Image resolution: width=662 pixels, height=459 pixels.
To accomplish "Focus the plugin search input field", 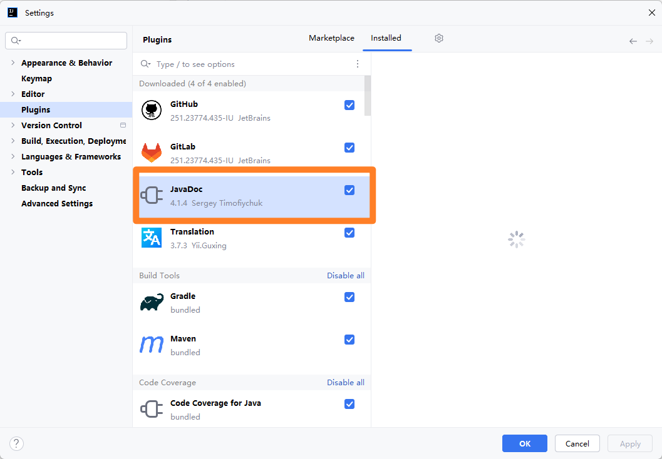I will tap(253, 64).
